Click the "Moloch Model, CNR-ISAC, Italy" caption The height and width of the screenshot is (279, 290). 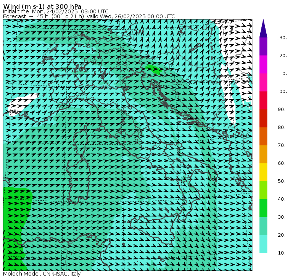tap(42, 274)
